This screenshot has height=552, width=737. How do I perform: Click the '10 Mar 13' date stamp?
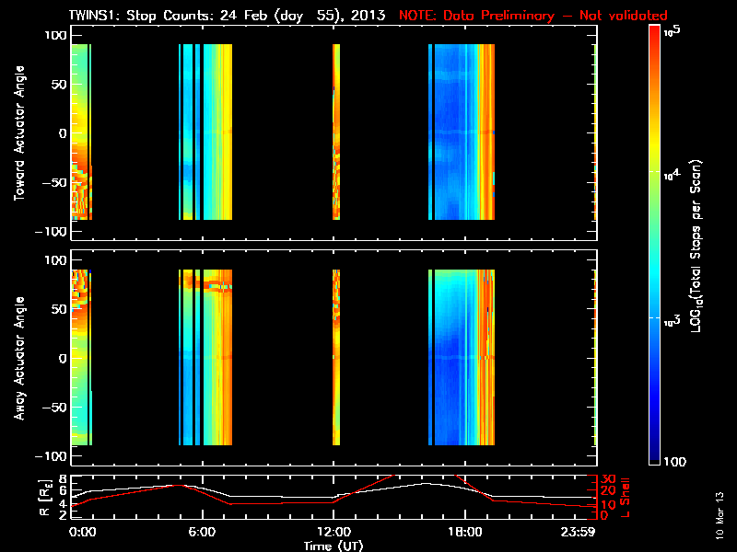tap(719, 515)
